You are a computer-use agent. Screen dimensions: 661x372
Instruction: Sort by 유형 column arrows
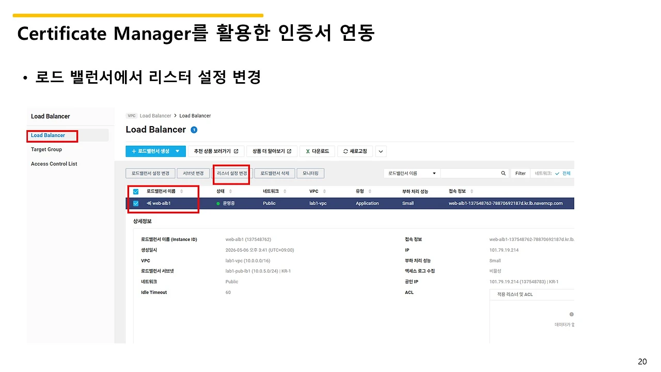tap(369, 191)
